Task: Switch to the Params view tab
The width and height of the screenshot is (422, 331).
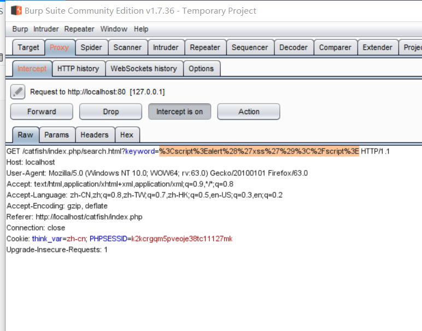Action: tap(57, 135)
